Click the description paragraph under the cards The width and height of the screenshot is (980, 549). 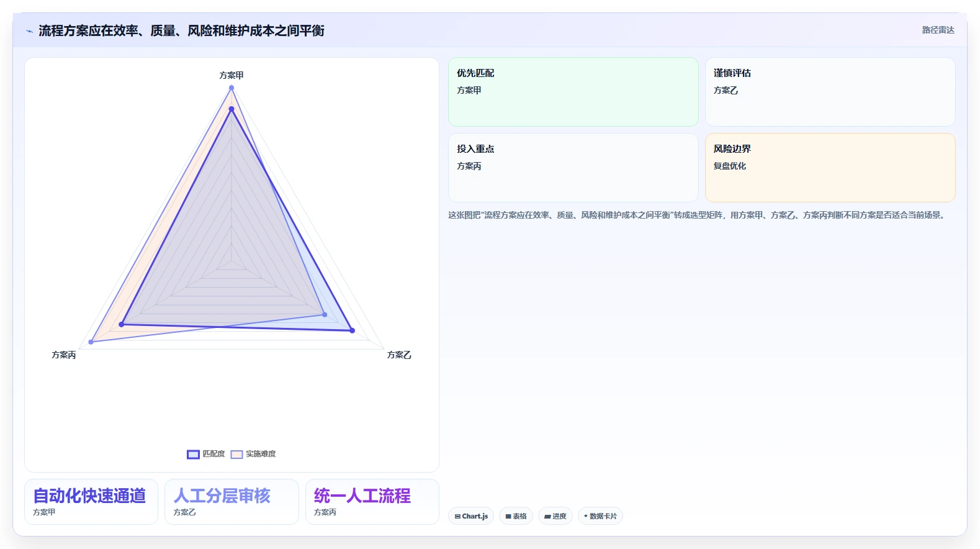click(x=698, y=216)
